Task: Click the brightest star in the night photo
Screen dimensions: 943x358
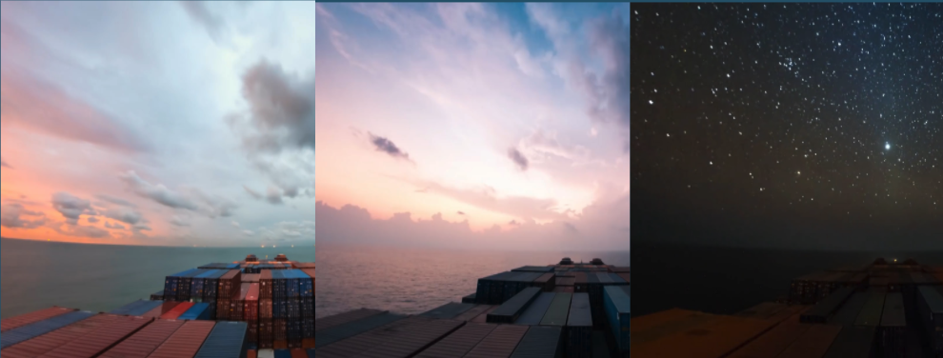Action: (887, 146)
